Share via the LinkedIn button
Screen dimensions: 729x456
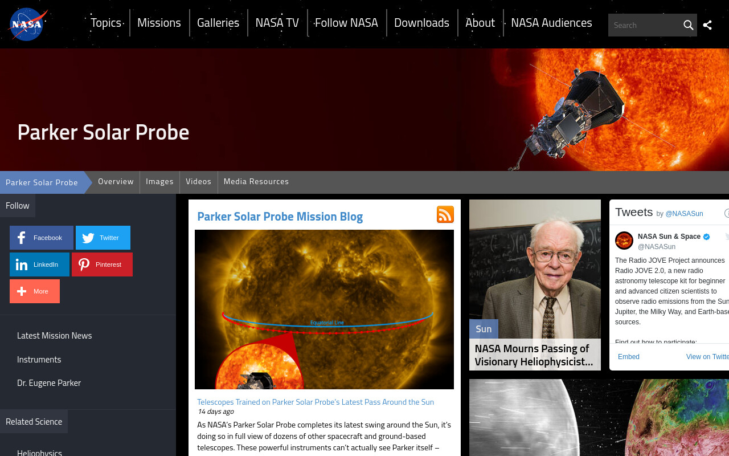(39, 264)
